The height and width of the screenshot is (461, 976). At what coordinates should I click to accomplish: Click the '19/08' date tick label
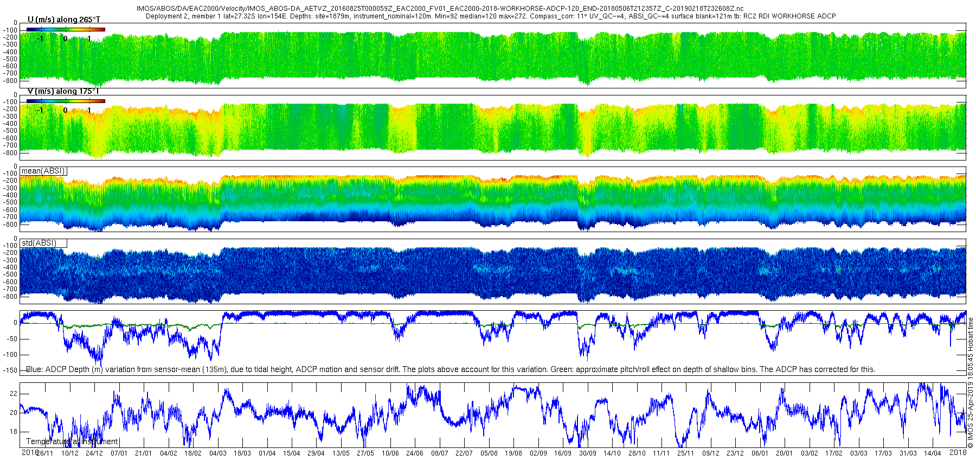[x=513, y=453]
